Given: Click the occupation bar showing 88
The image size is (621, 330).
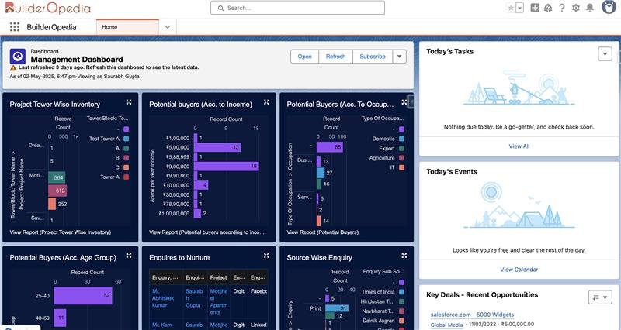Looking at the screenshot, I should point(330,147).
